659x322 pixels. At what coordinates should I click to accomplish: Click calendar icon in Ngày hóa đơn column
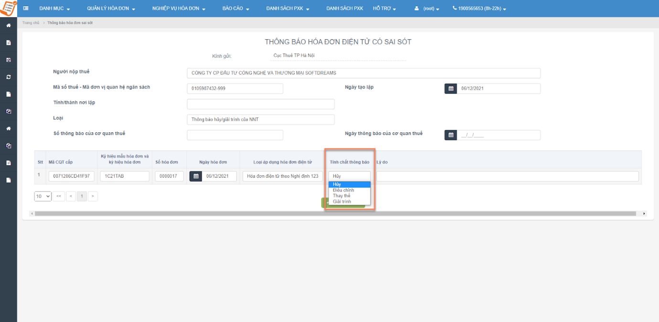[x=195, y=176]
